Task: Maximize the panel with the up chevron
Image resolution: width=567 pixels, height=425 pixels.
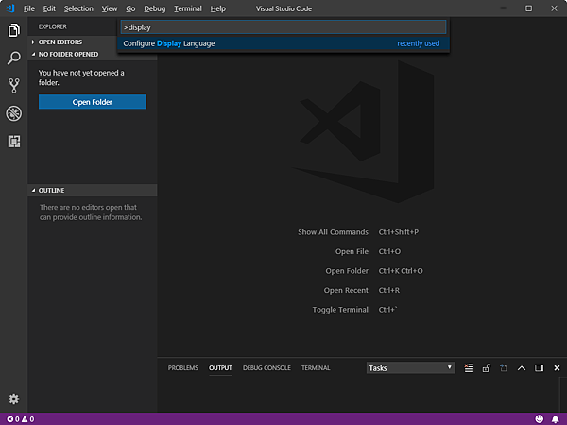Action: pyautogui.click(x=521, y=368)
